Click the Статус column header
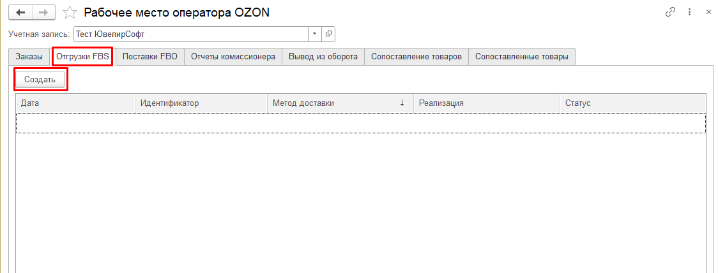Screen dimensions: 718x273 (x=633, y=103)
